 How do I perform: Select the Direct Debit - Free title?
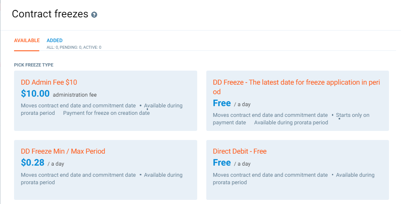point(239,151)
